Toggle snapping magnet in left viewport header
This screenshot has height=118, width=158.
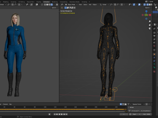(x=13, y=5)
